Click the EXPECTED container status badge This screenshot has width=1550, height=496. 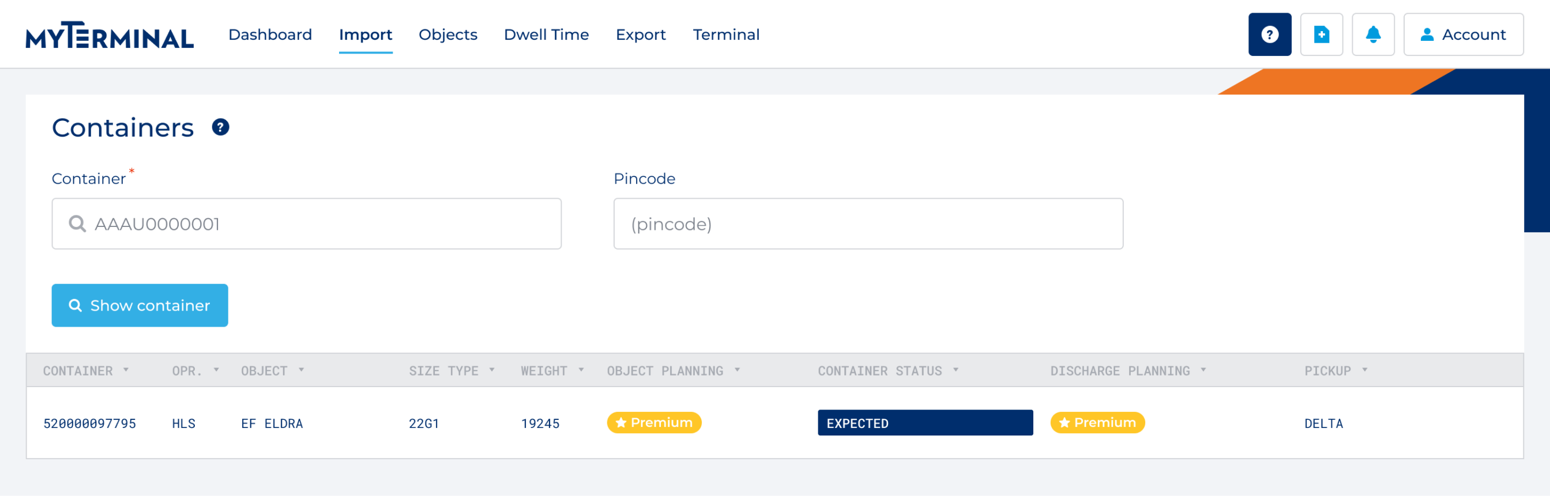click(x=924, y=423)
